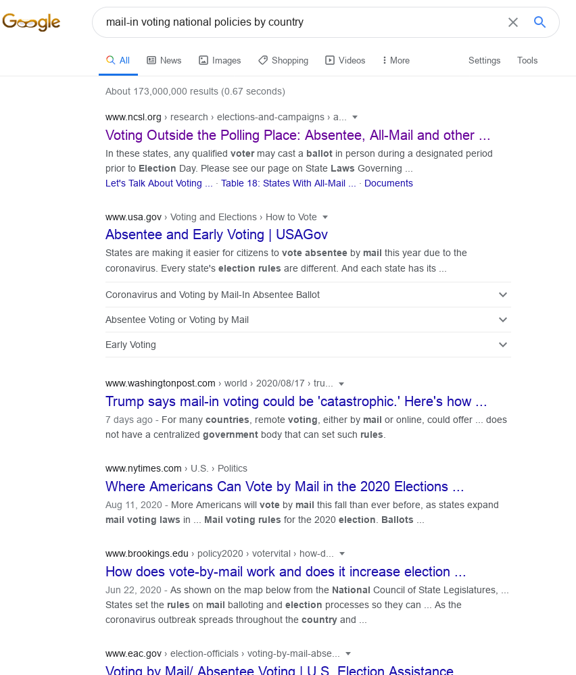This screenshot has height=675, width=576.
Task: Click the Documents sitelink
Action: [388, 183]
